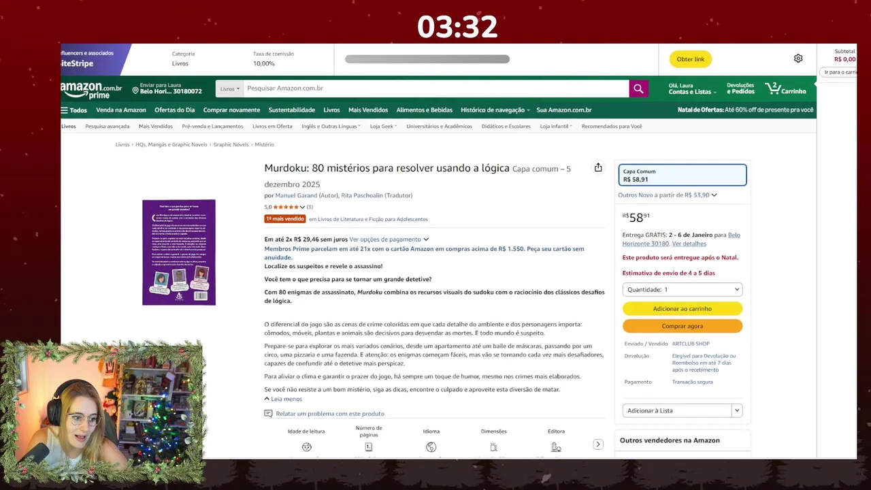Open translator Rita Paschoalin link
This screenshot has width=871, height=490.
pos(362,195)
